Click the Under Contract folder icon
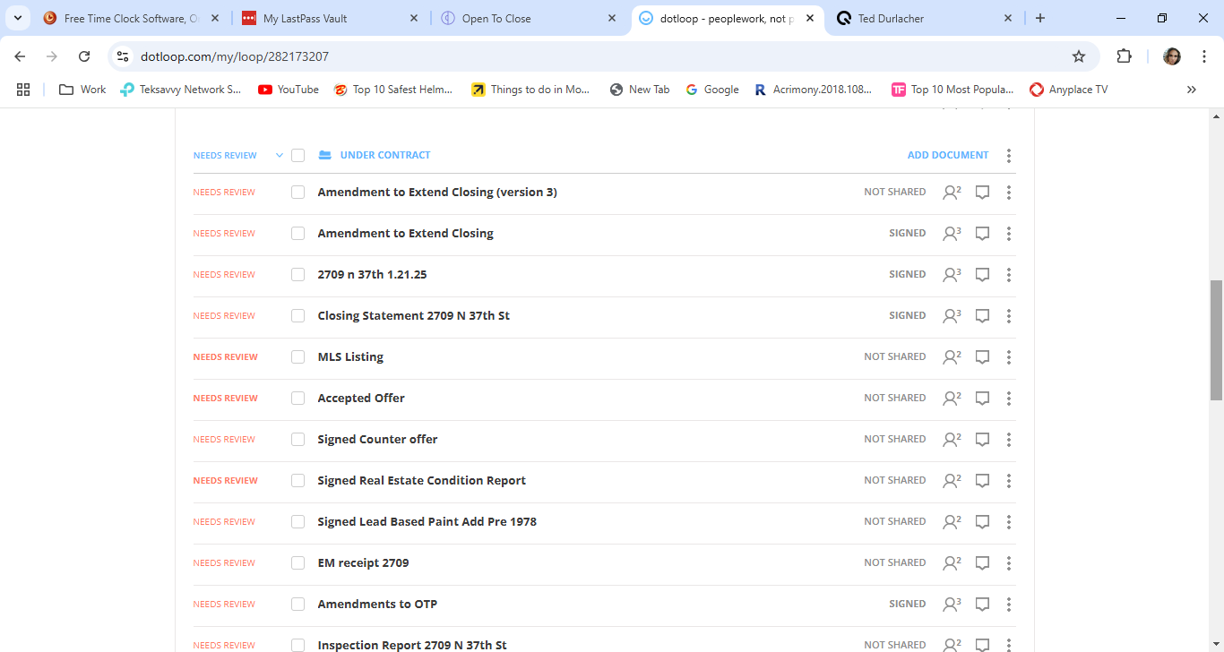 324,155
